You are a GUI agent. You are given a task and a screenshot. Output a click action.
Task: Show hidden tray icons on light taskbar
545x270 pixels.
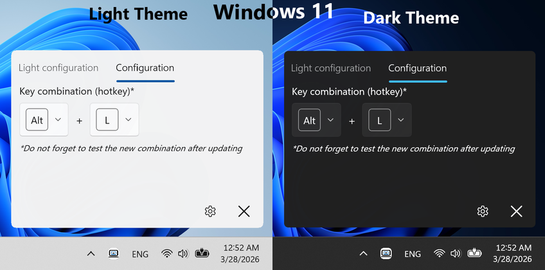tap(91, 254)
